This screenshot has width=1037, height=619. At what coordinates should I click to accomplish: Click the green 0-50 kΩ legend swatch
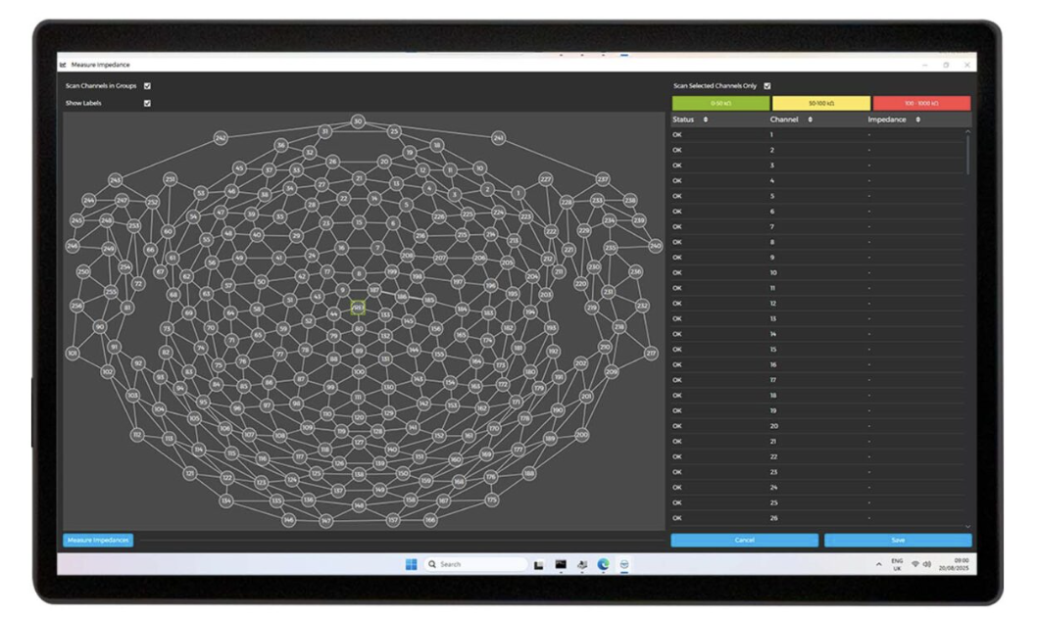[x=720, y=103]
